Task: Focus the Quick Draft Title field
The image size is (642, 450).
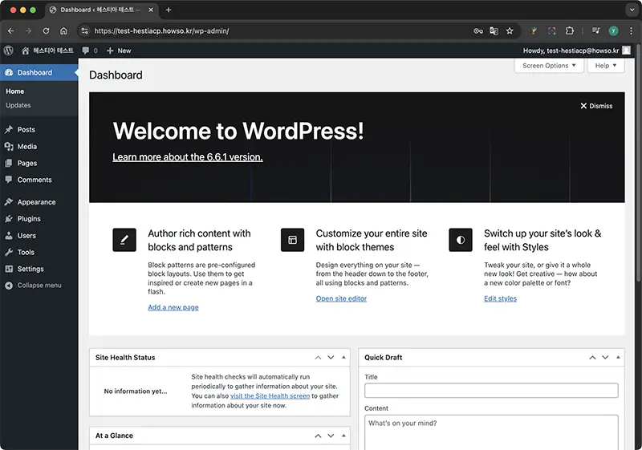Action: tap(491, 391)
